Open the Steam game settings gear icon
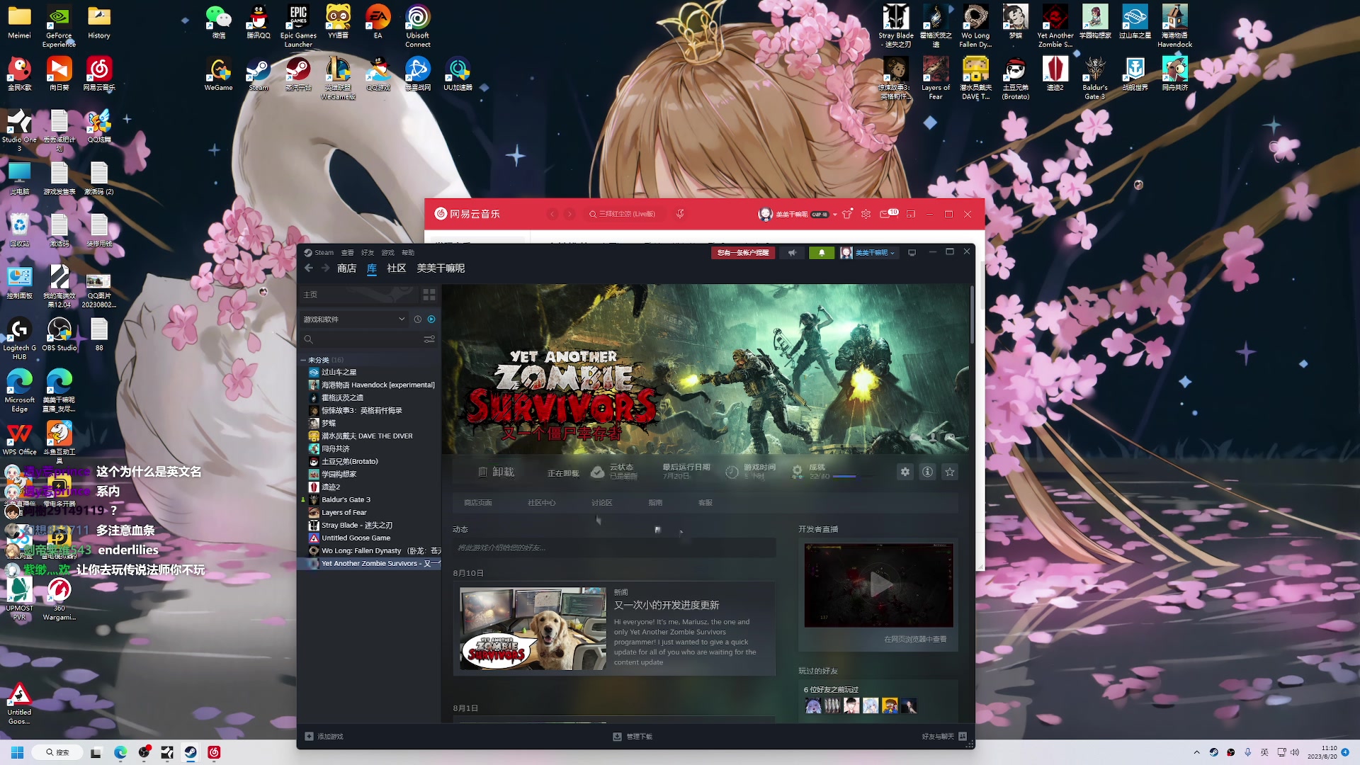The image size is (1360, 765). (905, 472)
